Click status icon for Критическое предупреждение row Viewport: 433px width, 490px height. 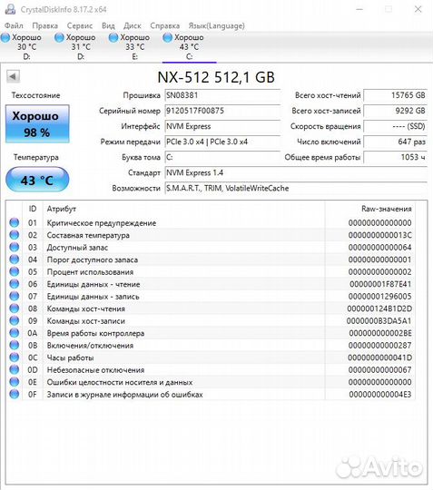click(x=14, y=223)
